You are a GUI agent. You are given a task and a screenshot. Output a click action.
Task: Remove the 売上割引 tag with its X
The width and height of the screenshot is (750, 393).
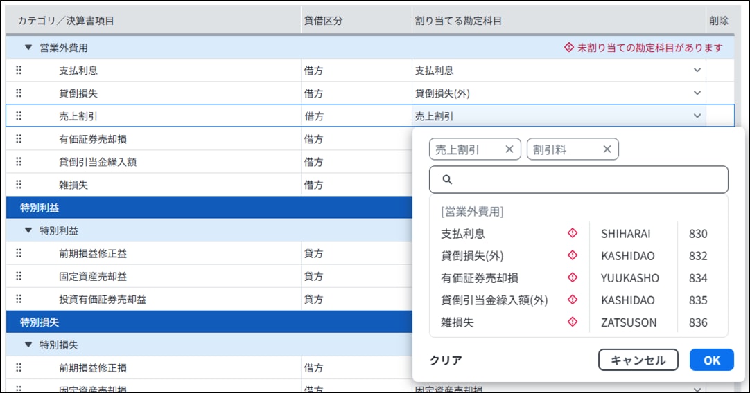coord(509,149)
